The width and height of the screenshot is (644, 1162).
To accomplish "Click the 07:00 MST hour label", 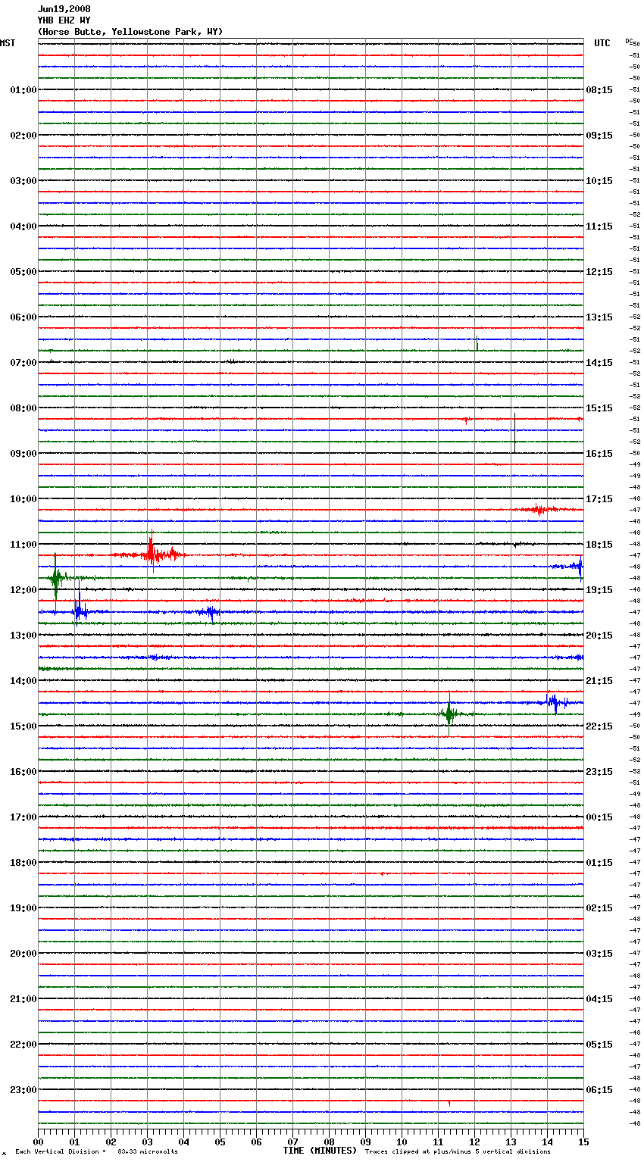I will tap(23, 363).
